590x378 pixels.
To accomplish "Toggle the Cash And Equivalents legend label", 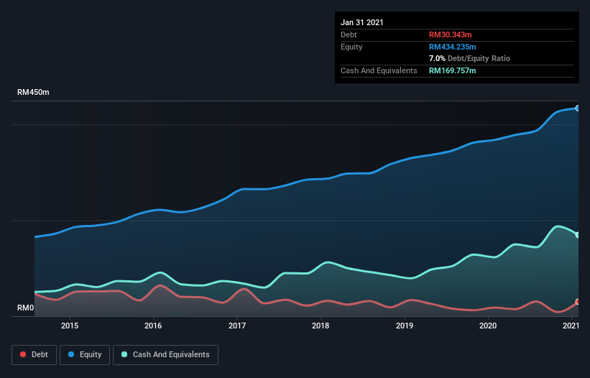I will click(171, 355).
